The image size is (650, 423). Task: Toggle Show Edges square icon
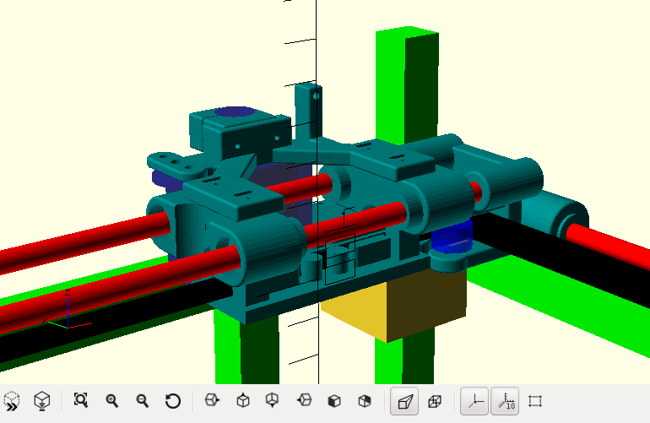point(535,401)
